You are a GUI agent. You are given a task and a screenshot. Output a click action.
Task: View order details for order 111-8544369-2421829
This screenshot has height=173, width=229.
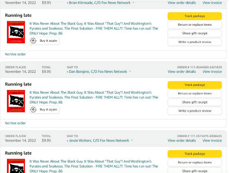click(x=182, y=72)
